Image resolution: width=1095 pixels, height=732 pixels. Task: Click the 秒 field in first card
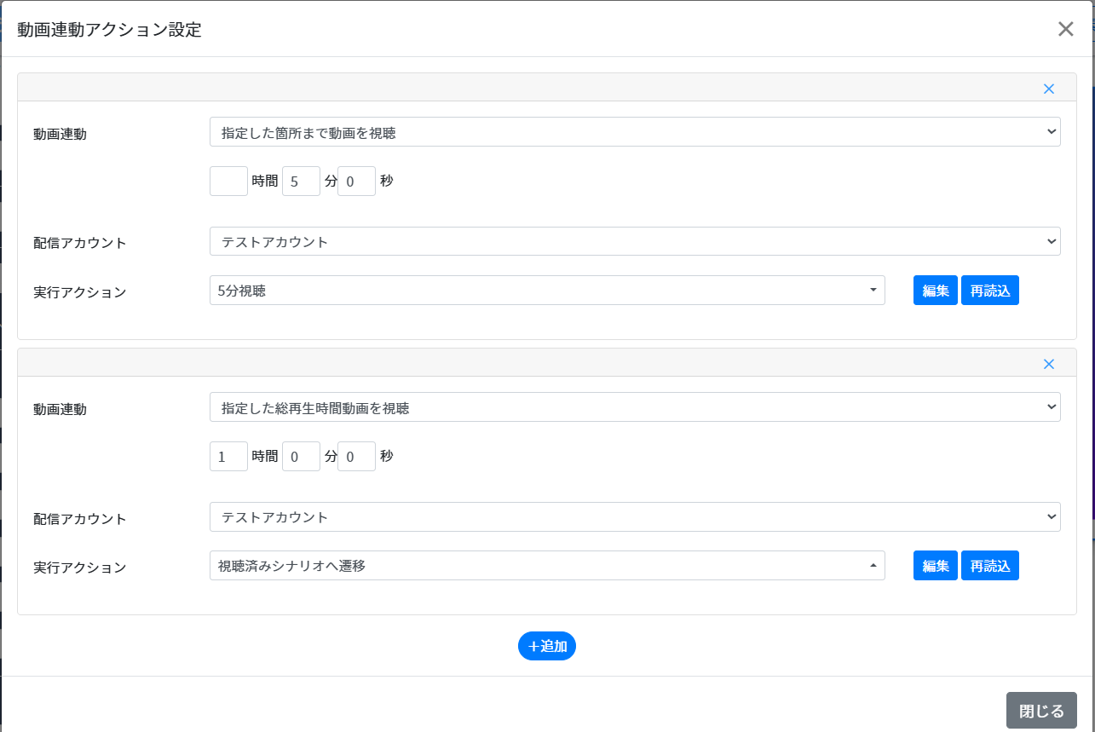tap(356, 181)
